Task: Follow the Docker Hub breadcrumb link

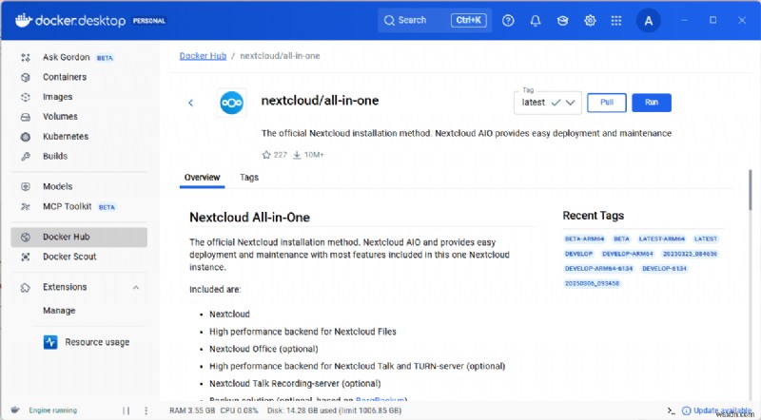Action: tap(203, 56)
